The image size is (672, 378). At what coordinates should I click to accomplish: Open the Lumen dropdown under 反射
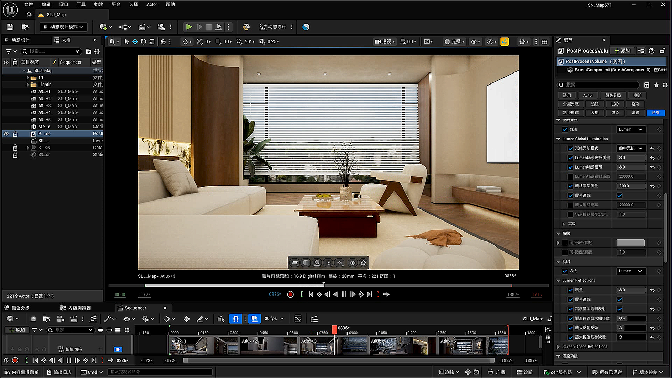[631, 271]
